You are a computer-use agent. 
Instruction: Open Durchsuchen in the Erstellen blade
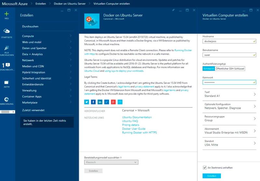(x=30, y=27)
